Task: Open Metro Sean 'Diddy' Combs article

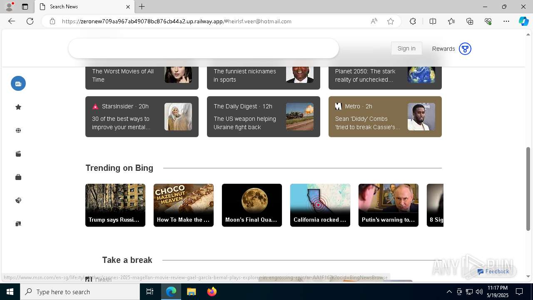Action: point(385,117)
